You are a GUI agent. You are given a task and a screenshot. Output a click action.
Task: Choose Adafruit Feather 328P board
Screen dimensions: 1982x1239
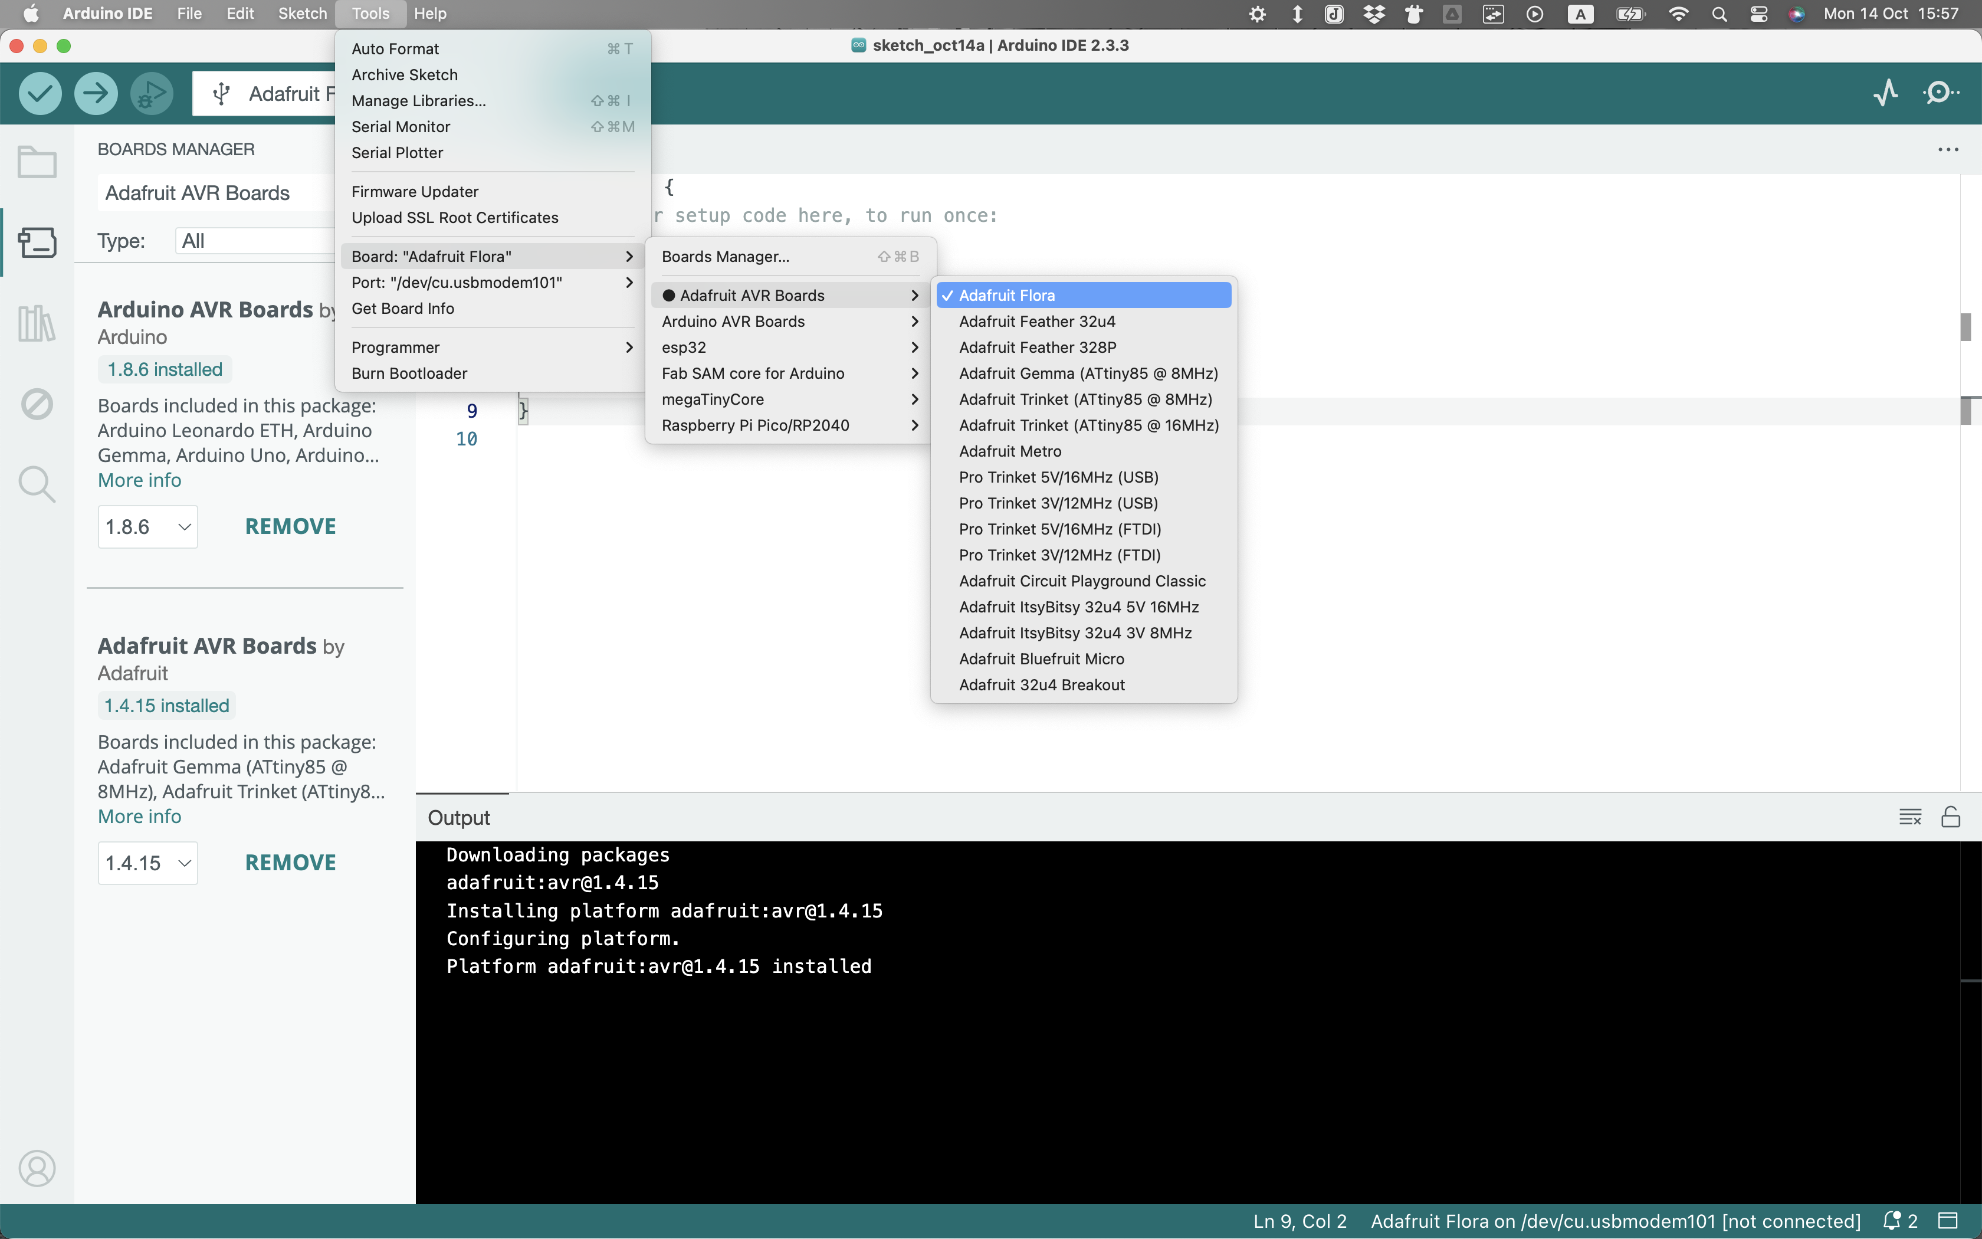click(x=1084, y=348)
